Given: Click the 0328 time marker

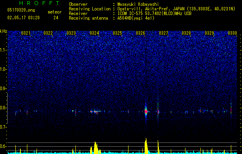Looking at the screenshot, I should 186,33.
